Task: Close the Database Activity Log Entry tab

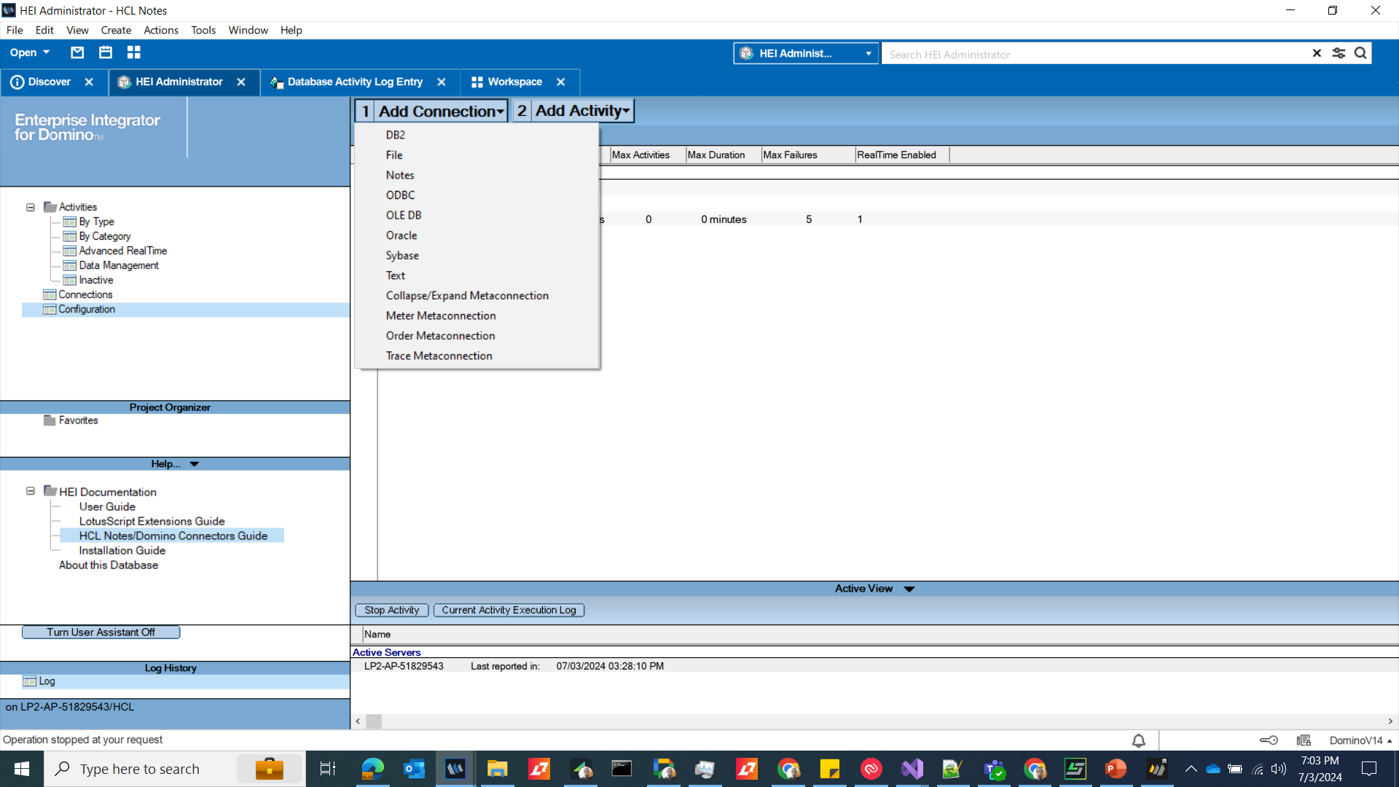Action: pos(442,82)
